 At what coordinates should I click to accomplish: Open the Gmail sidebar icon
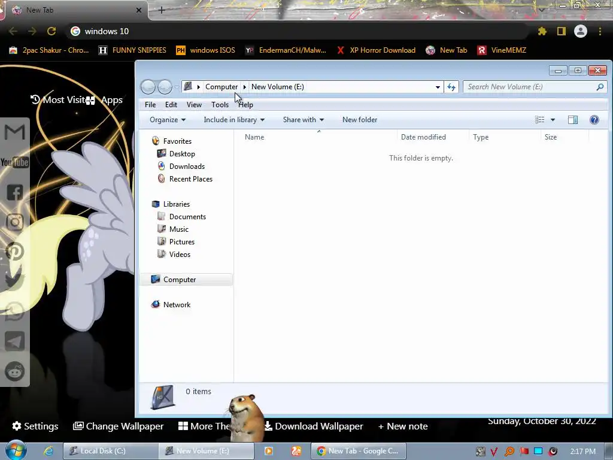[15, 132]
